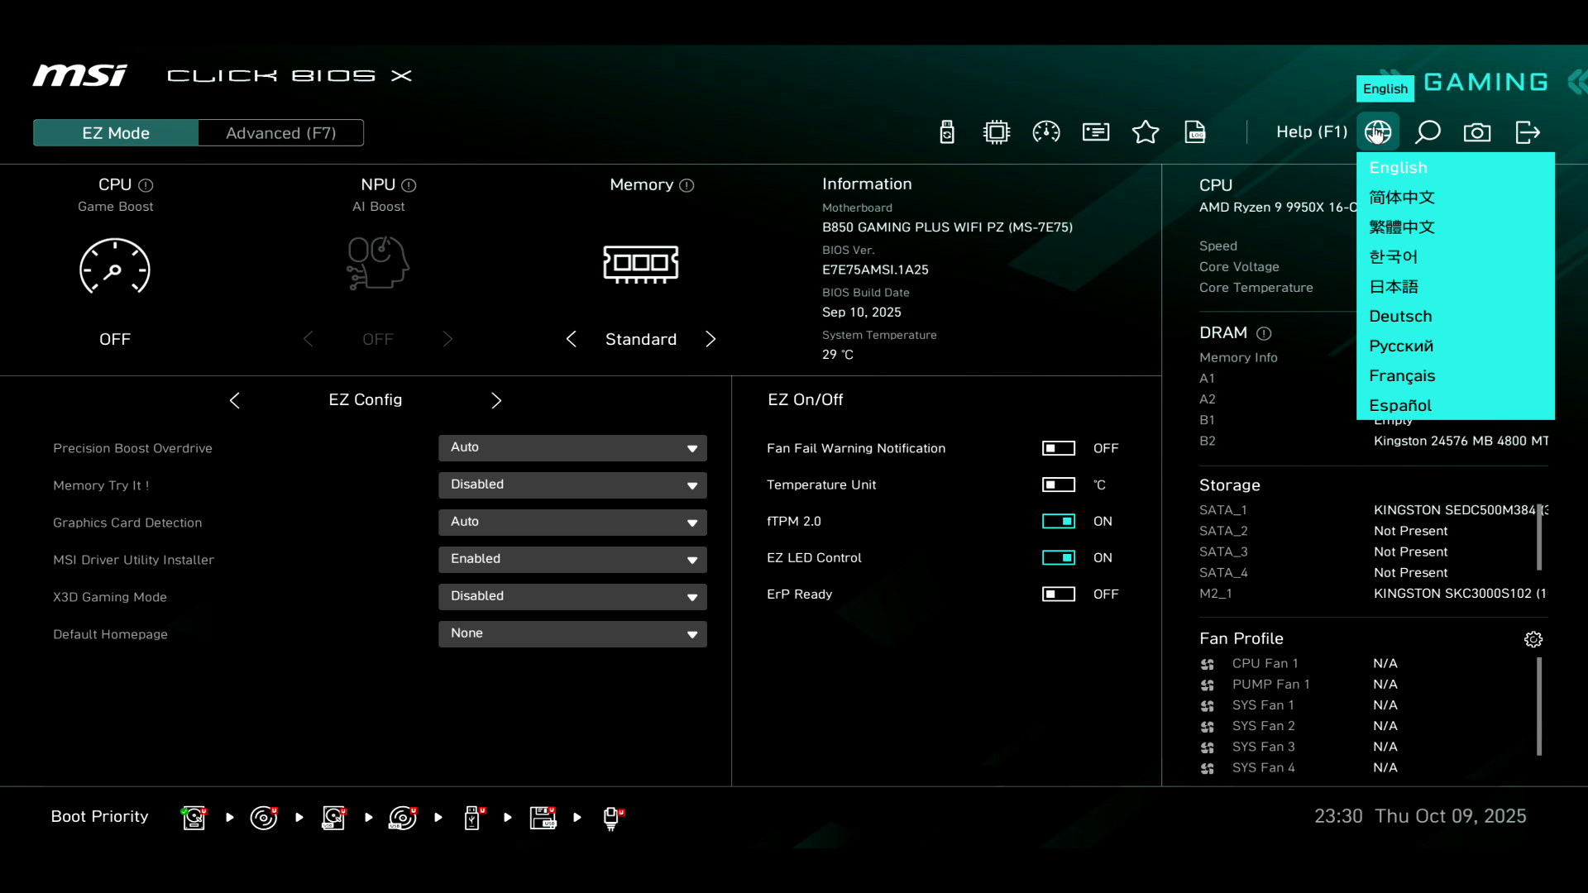Click the Help (F1) button
The width and height of the screenshot is (1588, 893).
(1311, 132)
